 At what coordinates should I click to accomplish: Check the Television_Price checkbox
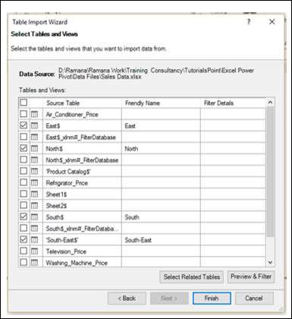pos(24,251)
